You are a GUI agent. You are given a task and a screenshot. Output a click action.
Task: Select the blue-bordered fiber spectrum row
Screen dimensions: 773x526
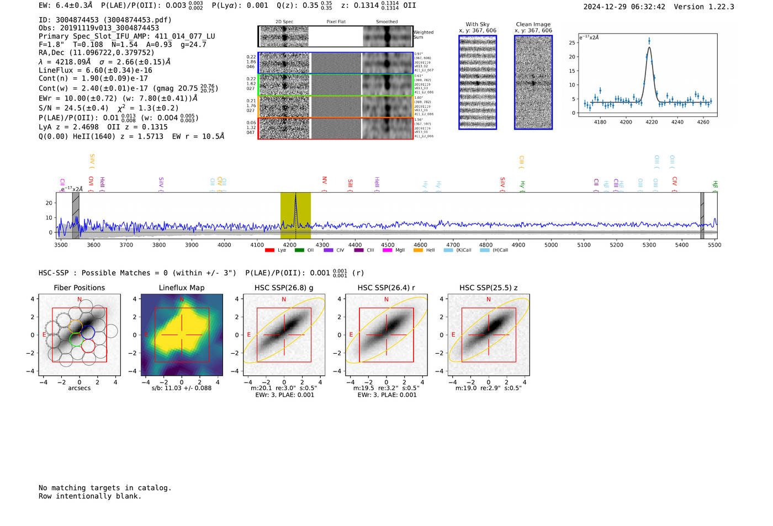[335, 63]
